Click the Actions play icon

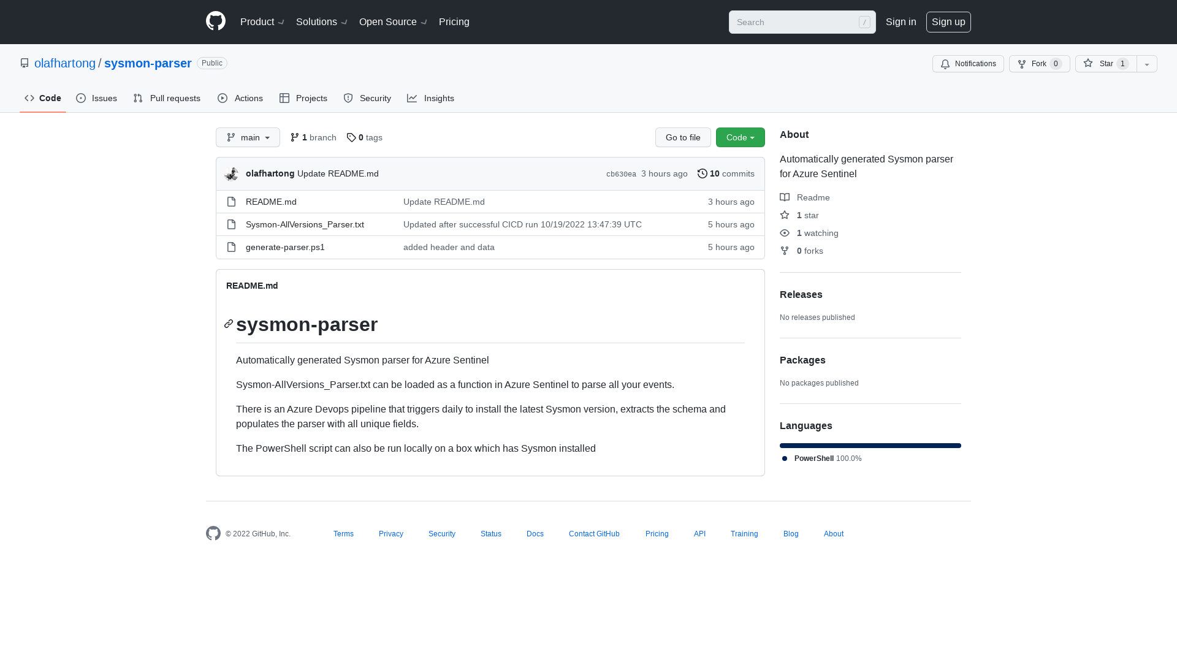point(223,98)
